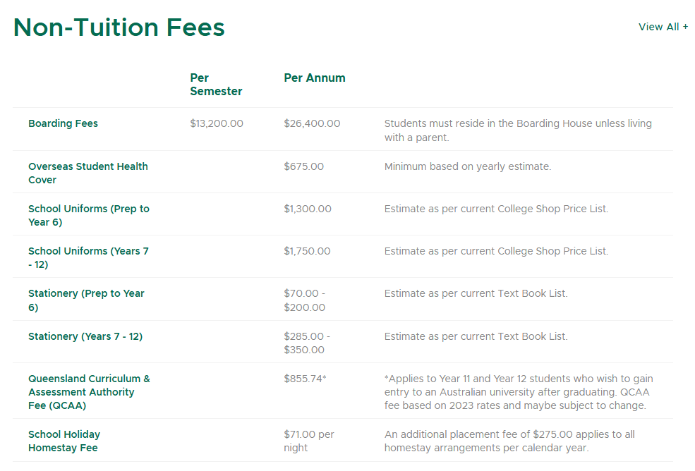Click the $13,200.00 per semester amount

(216, 123)
